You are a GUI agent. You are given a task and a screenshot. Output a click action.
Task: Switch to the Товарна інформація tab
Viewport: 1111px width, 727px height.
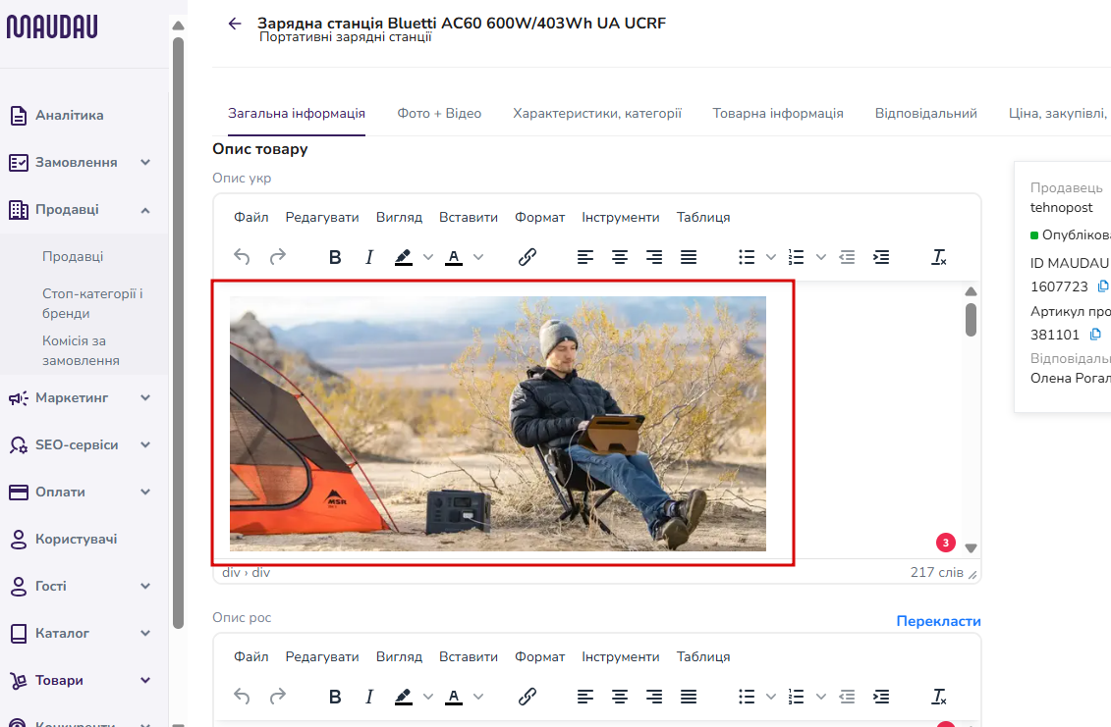[x=778, y=113]
